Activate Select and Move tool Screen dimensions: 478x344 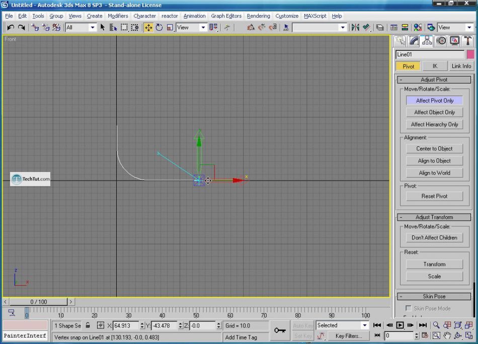tap(148, 28)
